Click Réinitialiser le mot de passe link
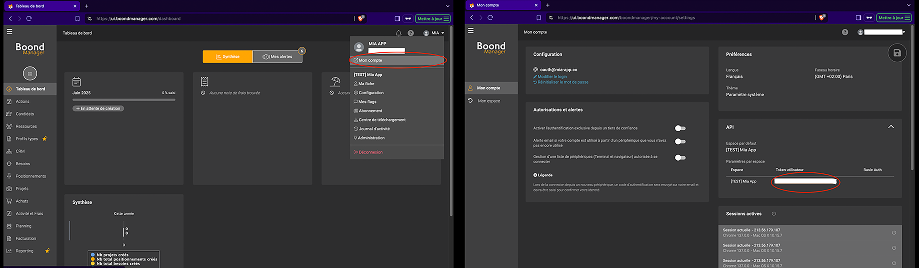 560,82
